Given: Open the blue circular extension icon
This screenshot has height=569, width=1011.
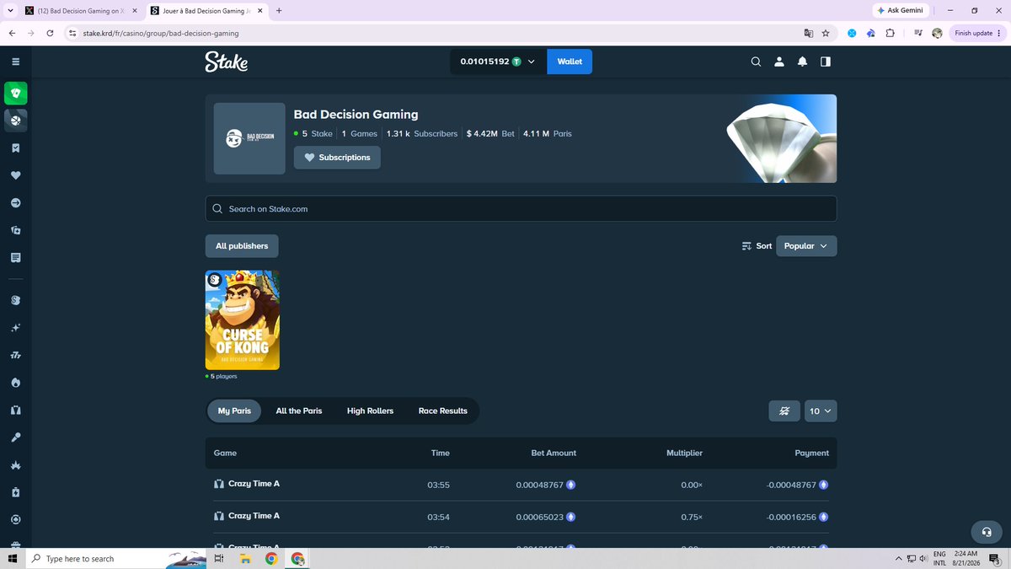Looking at the screenshot, I should click(x=852, y=33).
